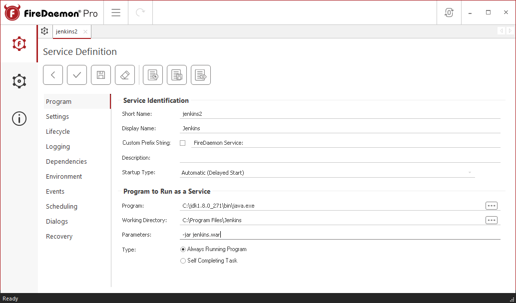This screenshot has width=516, height=303.
Task: Open the Settings section
Action: 77,116
